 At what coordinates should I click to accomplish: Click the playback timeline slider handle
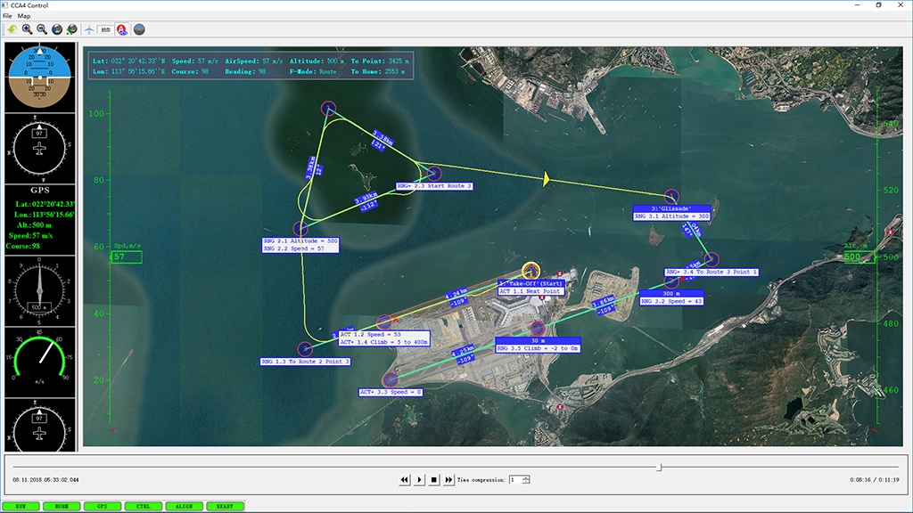click(x=659, y=467)
